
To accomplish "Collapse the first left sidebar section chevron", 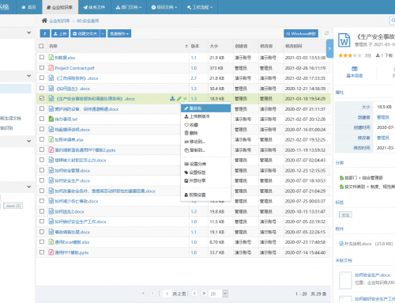I will point(29,32).
